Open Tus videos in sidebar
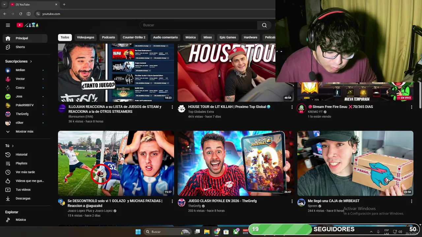The height and width of the screenshot is (237, 422). [25, 190]
